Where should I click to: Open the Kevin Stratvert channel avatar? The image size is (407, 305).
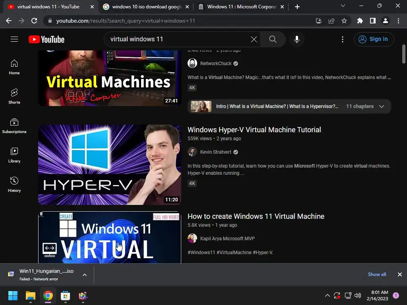click(192, 152)
